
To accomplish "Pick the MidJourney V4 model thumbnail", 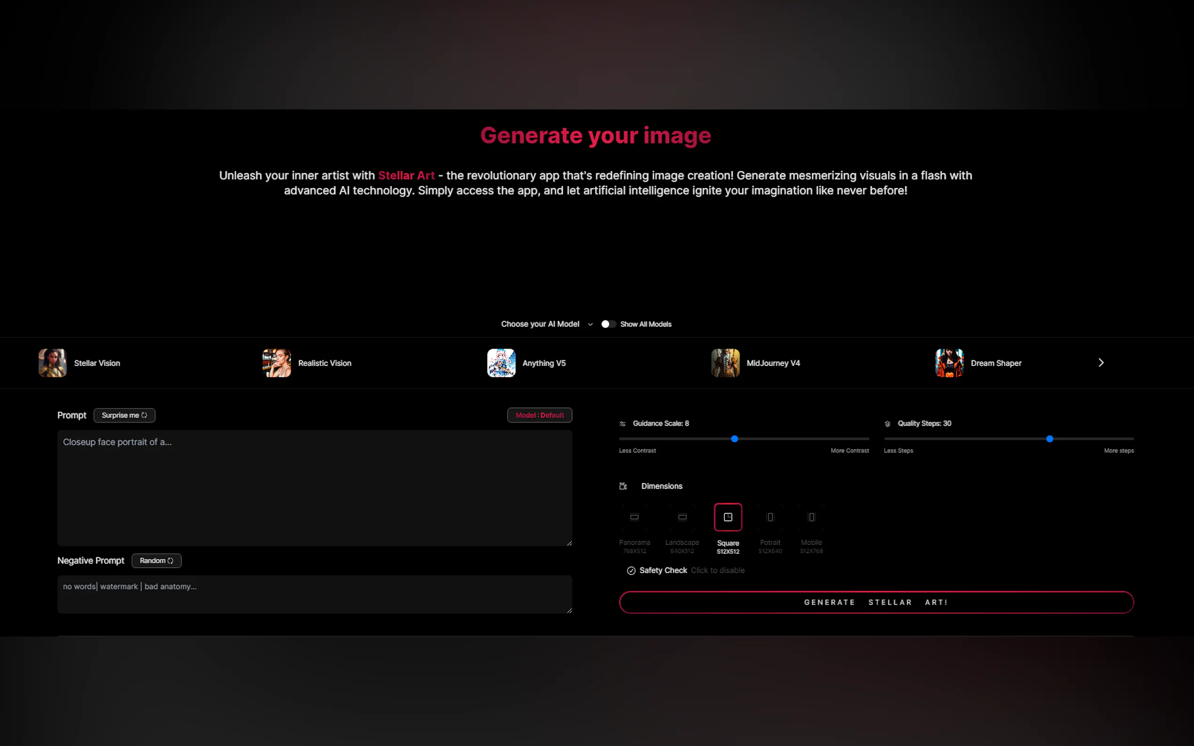I will (x=725, y=363).
